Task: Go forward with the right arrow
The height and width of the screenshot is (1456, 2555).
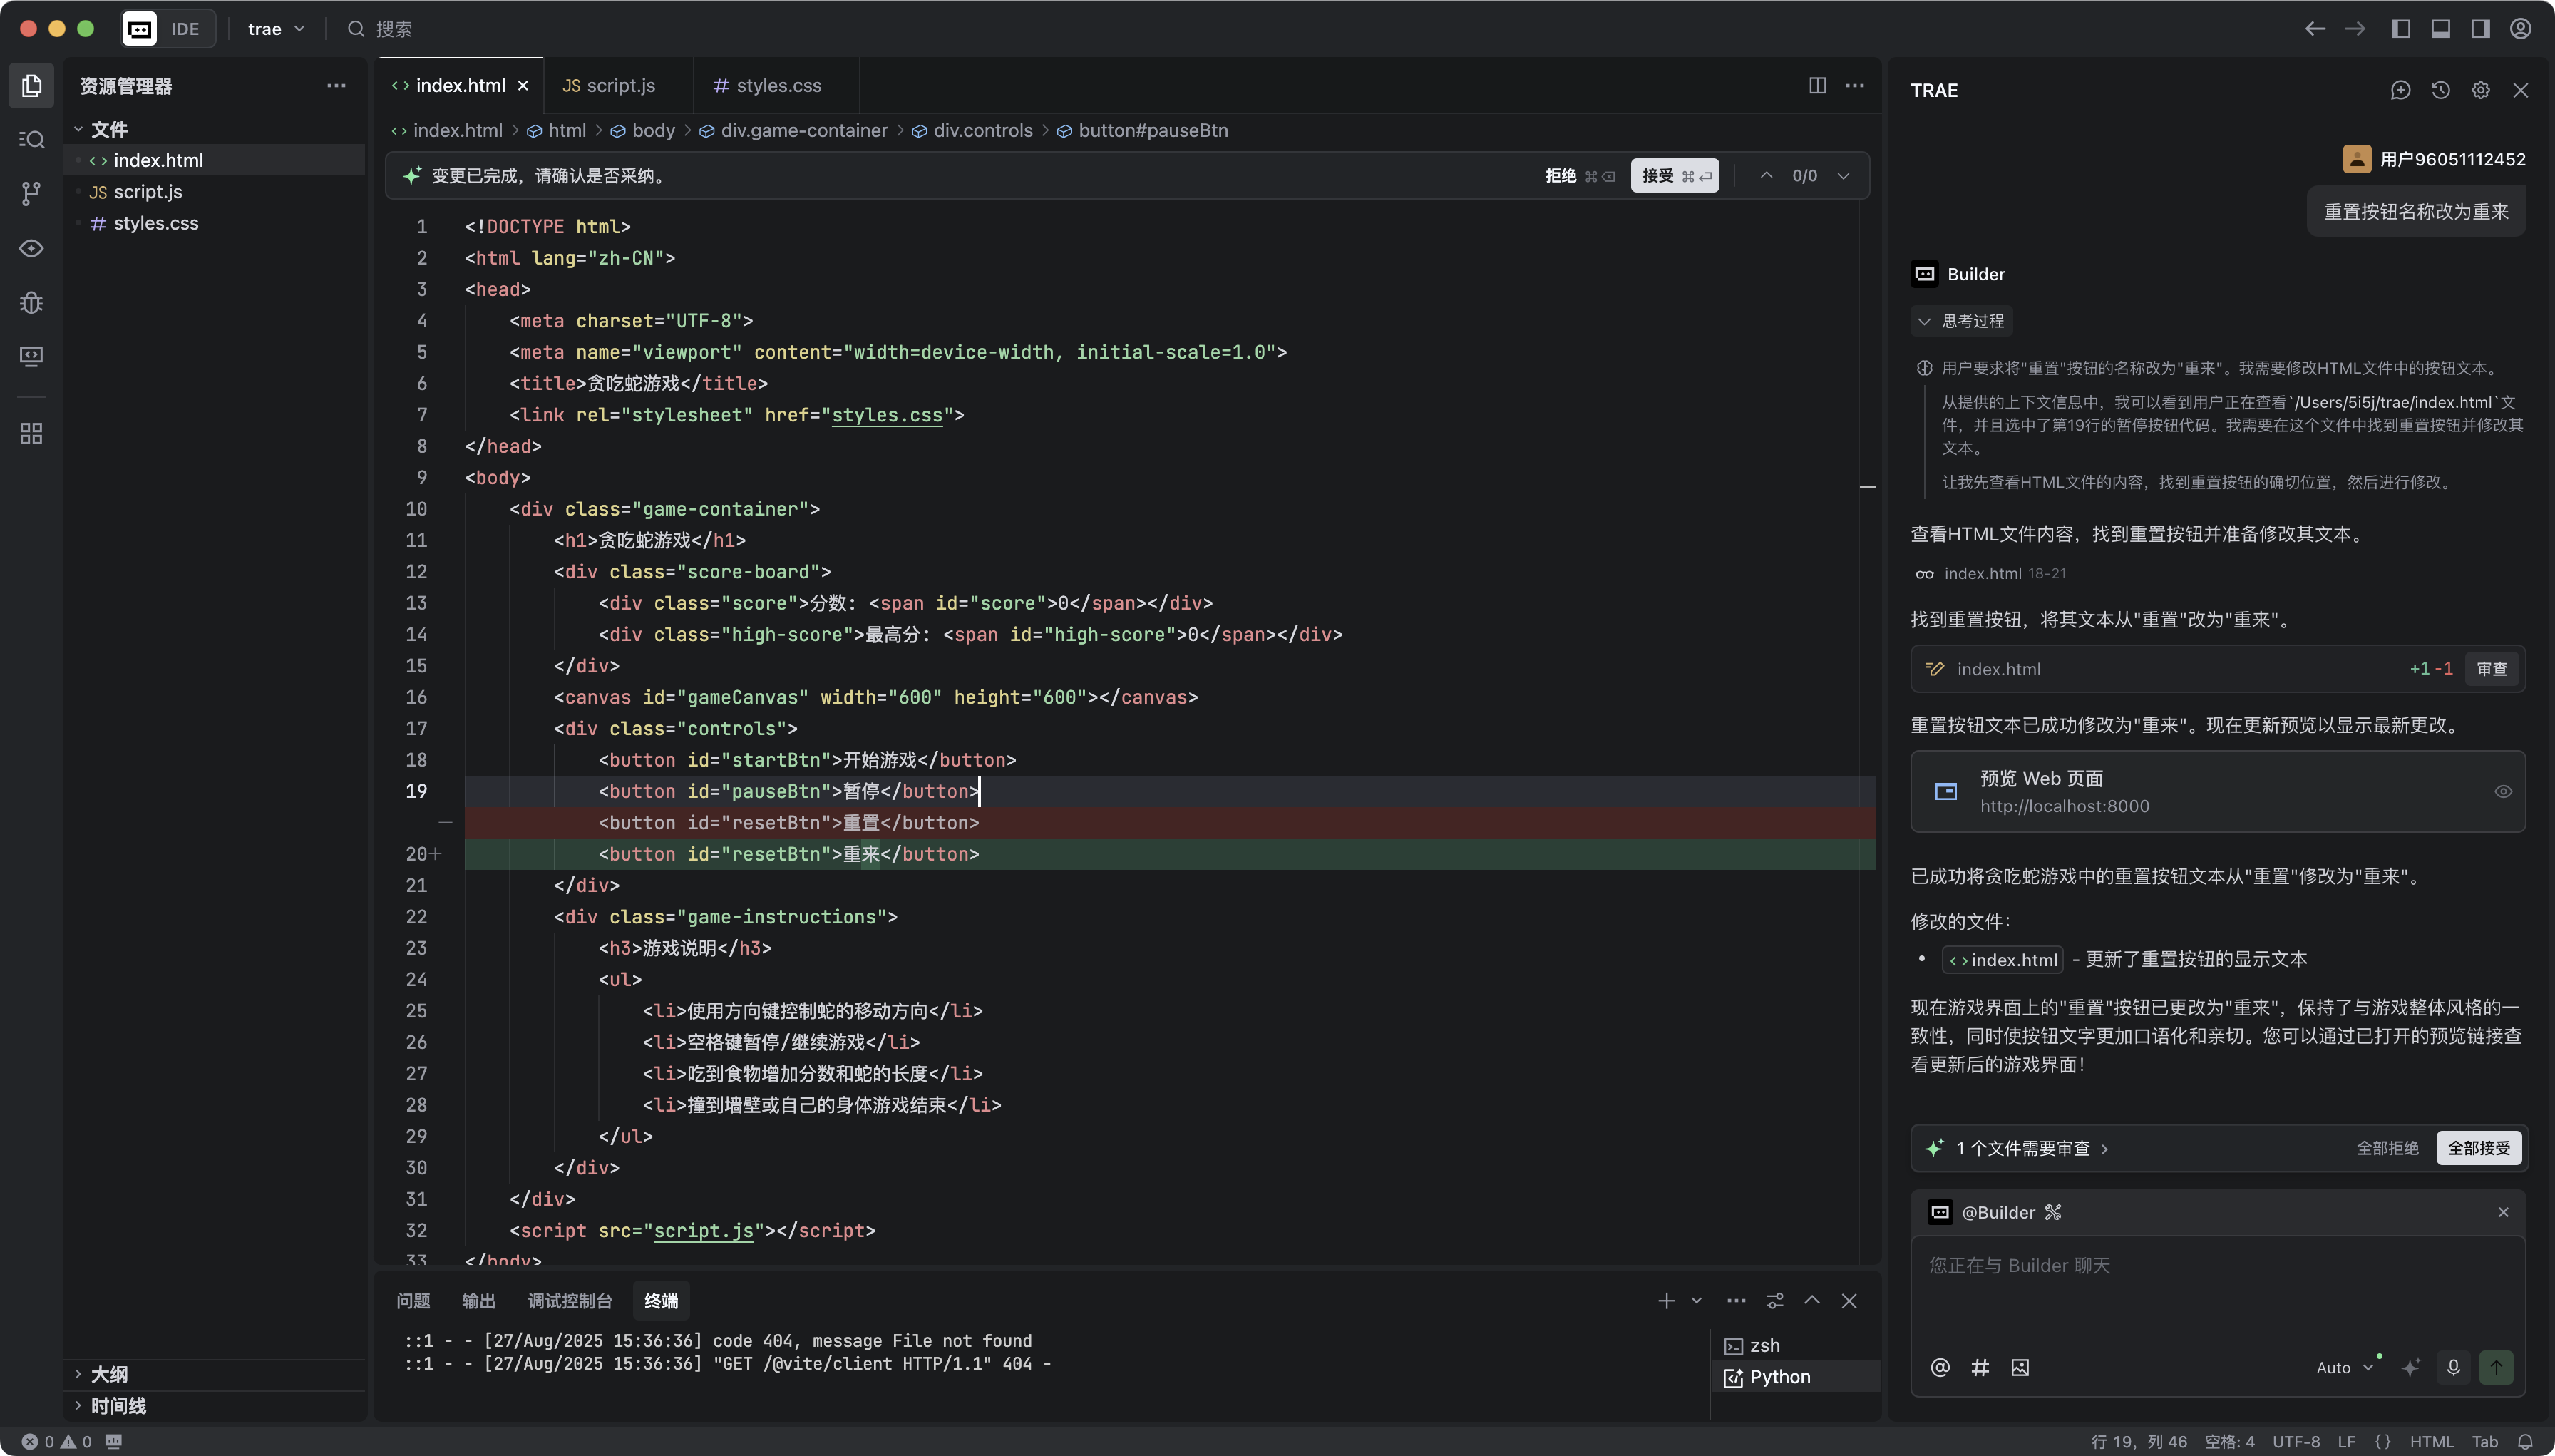Action: [2355, 29]
